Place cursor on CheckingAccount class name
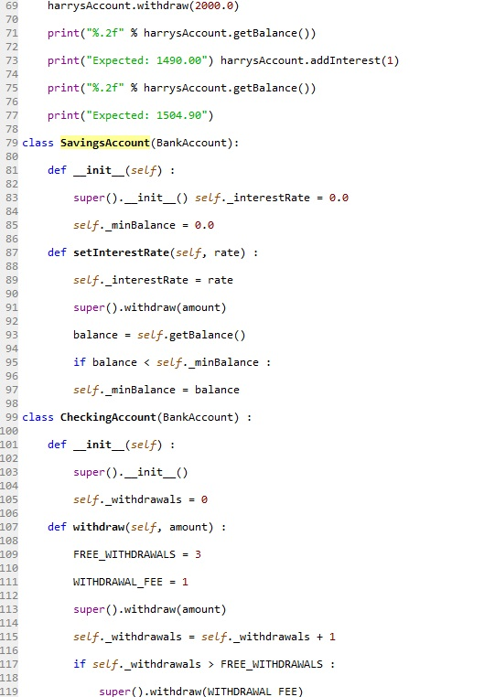The height and width of the screenshot is (697, 495). pos(108,417)
